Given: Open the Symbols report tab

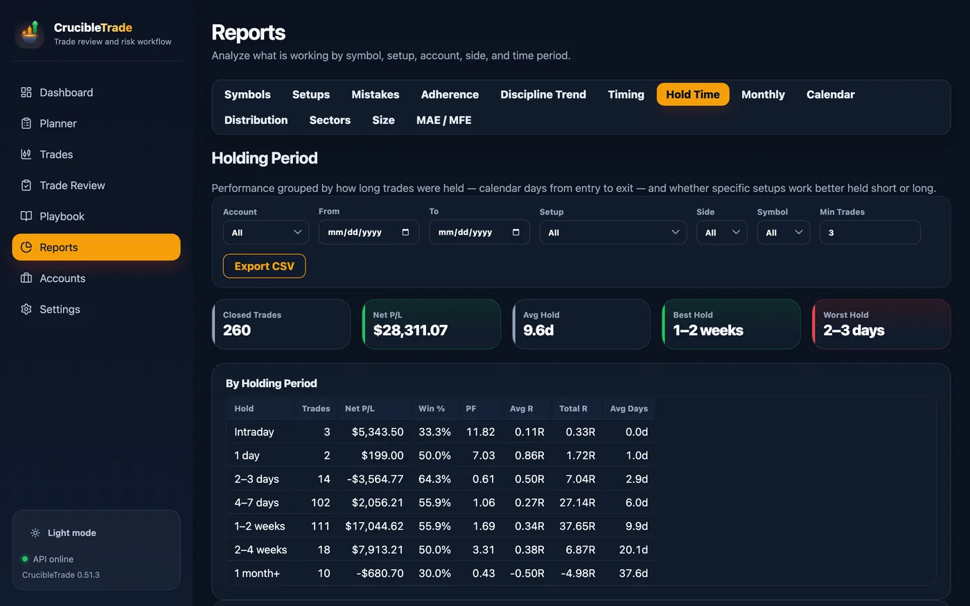Looking at the screenshot, I should (x=247, y=94).
